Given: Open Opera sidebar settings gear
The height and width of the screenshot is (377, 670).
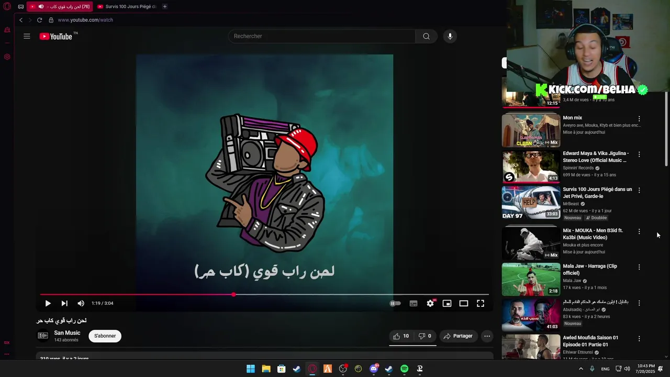Looking at the screenshot, I should coord(7,57).
